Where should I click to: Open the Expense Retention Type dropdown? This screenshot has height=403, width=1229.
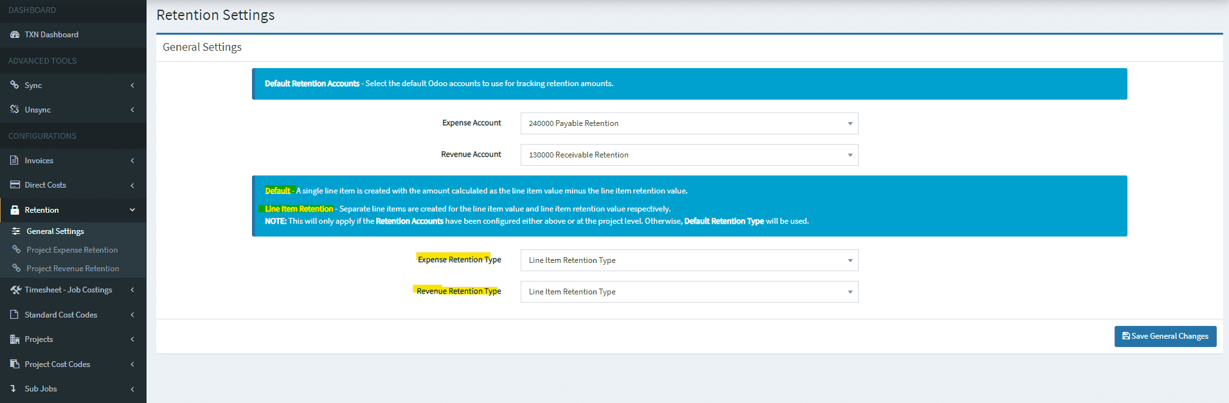click(x=688, y=260)
